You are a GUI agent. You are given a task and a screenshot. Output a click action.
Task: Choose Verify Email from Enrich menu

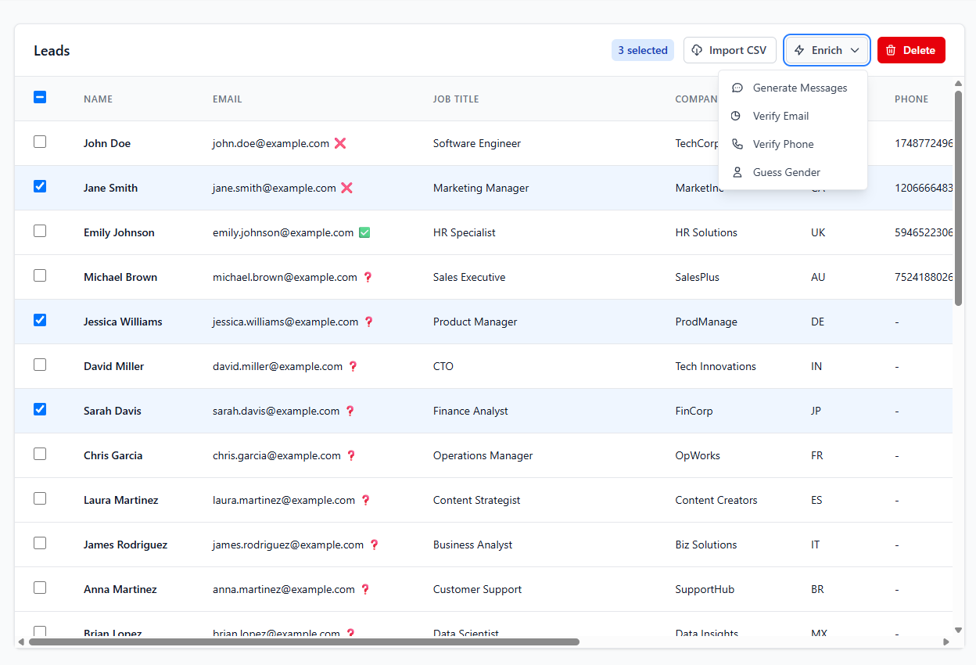793,116
